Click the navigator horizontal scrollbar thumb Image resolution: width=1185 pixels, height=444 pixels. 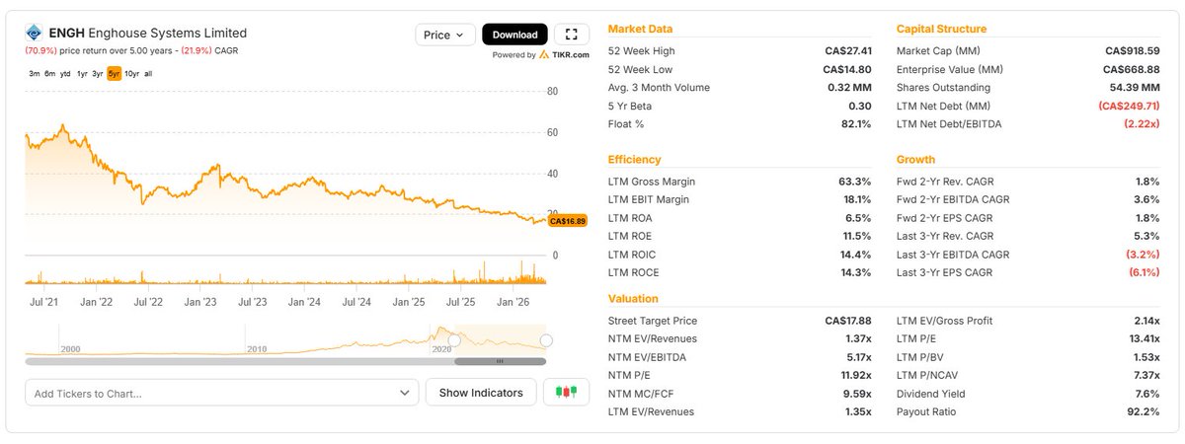pos(500,361)
